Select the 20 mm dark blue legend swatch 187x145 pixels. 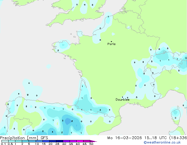coord(53,141)
